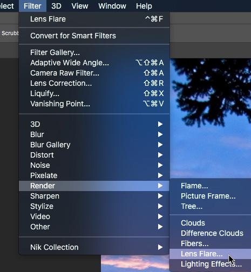Image resolution: width=251 pixels, height=272 pixels.
Task: Open Lighting Effects filter
Action: (210, 264)
